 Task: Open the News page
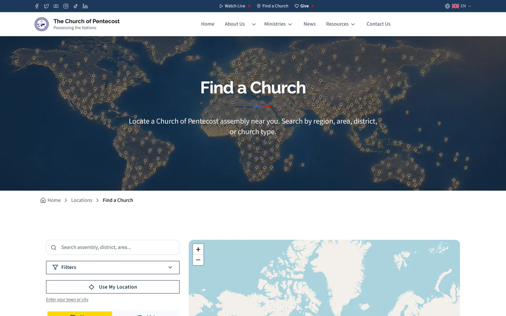[x=310, y=24]
